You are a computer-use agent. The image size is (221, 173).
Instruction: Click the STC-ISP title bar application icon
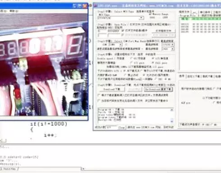pos(95,6)
